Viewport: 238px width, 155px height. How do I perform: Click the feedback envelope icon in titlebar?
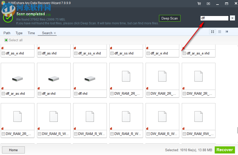click(208, 4)
